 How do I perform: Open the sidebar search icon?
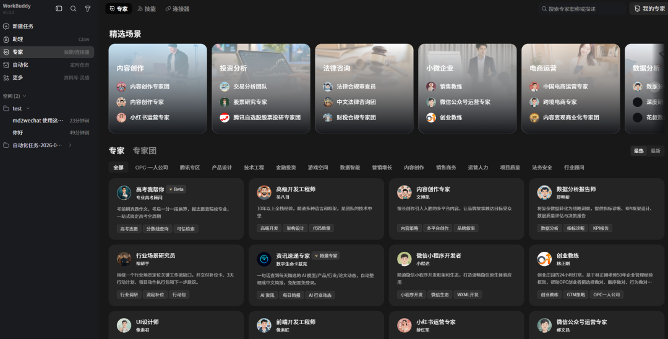coord(73,9)
